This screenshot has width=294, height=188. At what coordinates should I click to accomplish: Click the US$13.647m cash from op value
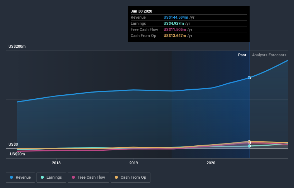tap(175, 36)
